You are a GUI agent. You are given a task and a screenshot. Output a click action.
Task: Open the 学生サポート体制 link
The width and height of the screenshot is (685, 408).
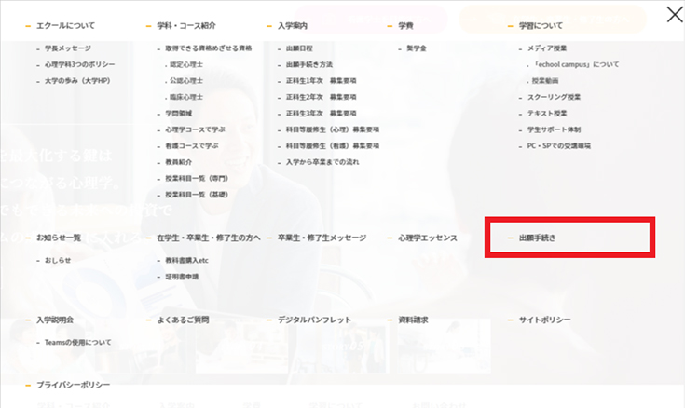(x=554, y=129)
